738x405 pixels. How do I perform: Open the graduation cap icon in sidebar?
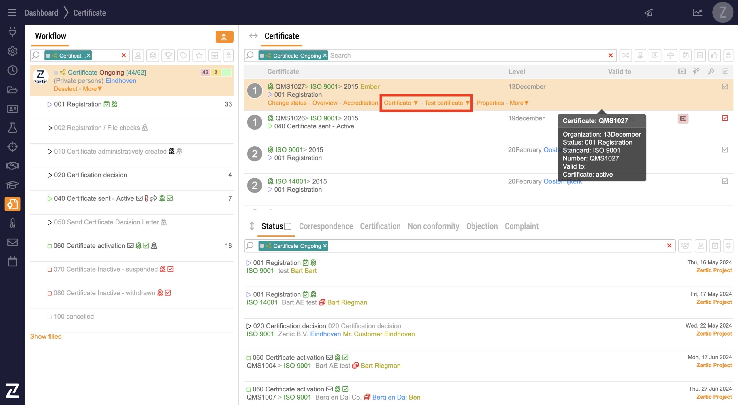click(x=12, y=185)
